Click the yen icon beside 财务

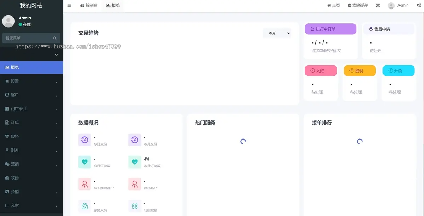click(x=7, y=150)
